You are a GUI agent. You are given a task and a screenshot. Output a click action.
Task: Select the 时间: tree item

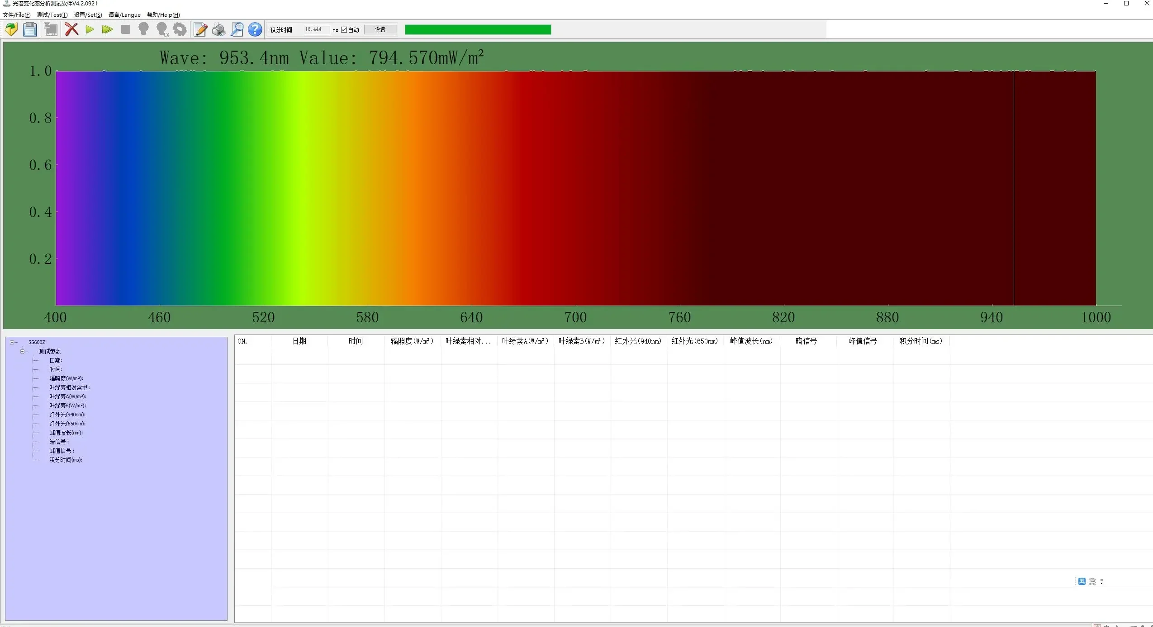(56, 369)
